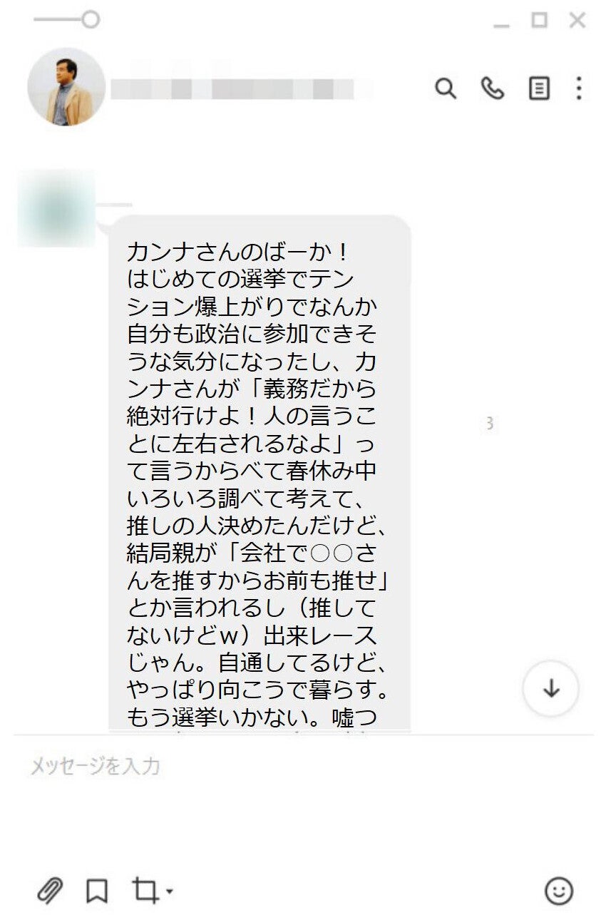Click the transparency slider track line

coord(58,19)
